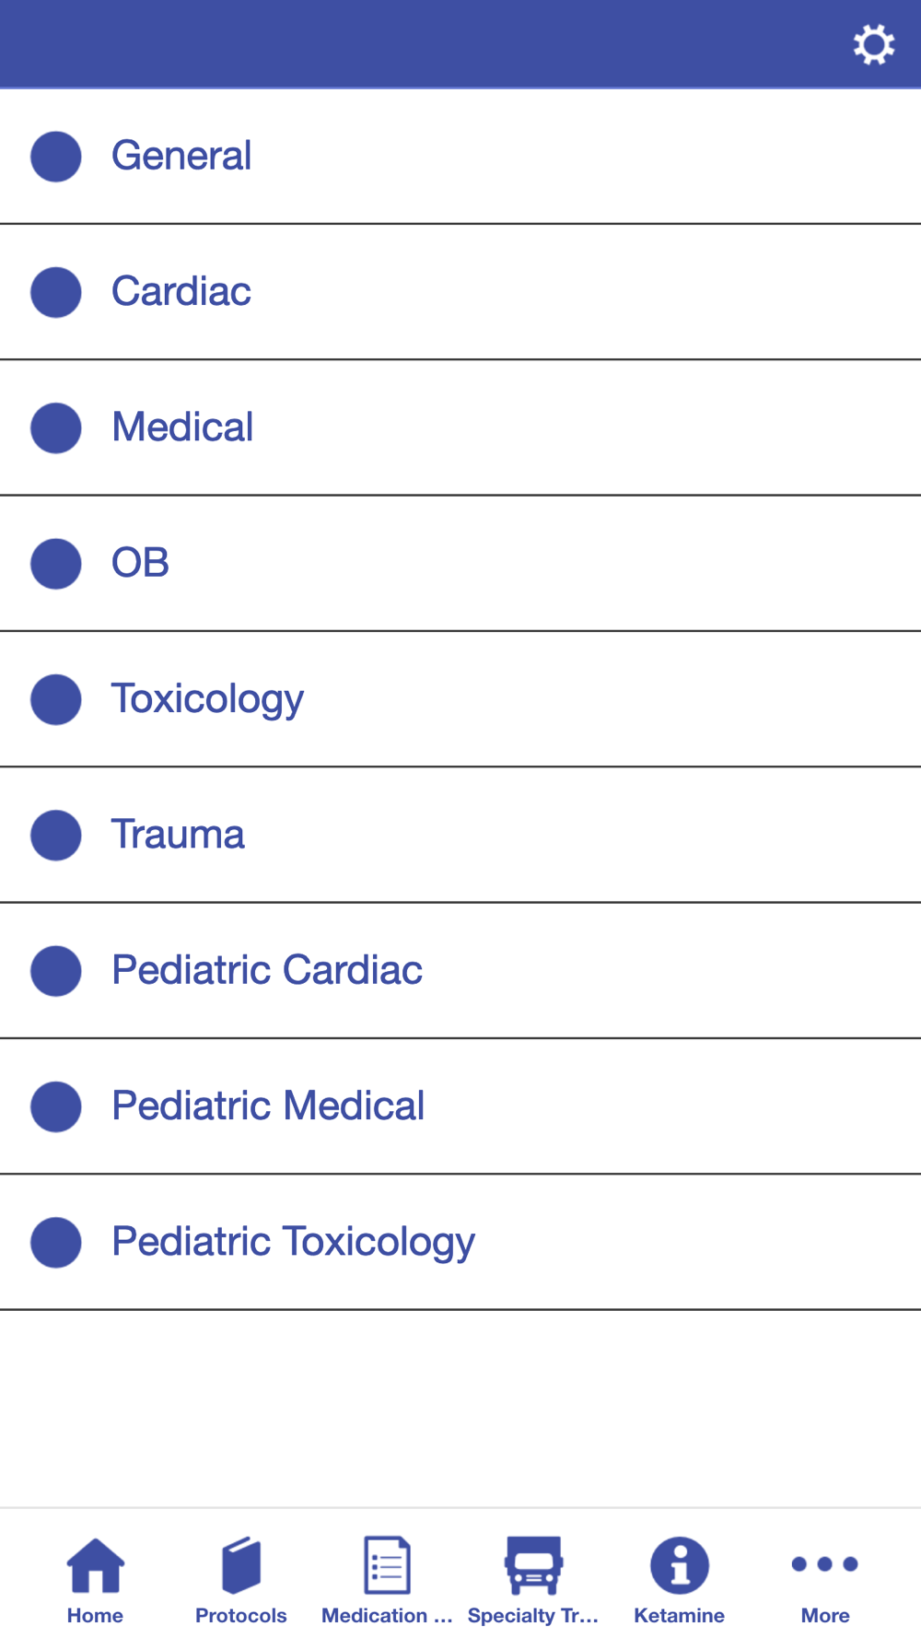
Task: Tap the blue circle beside Cardiac
Action: [56, 292]
